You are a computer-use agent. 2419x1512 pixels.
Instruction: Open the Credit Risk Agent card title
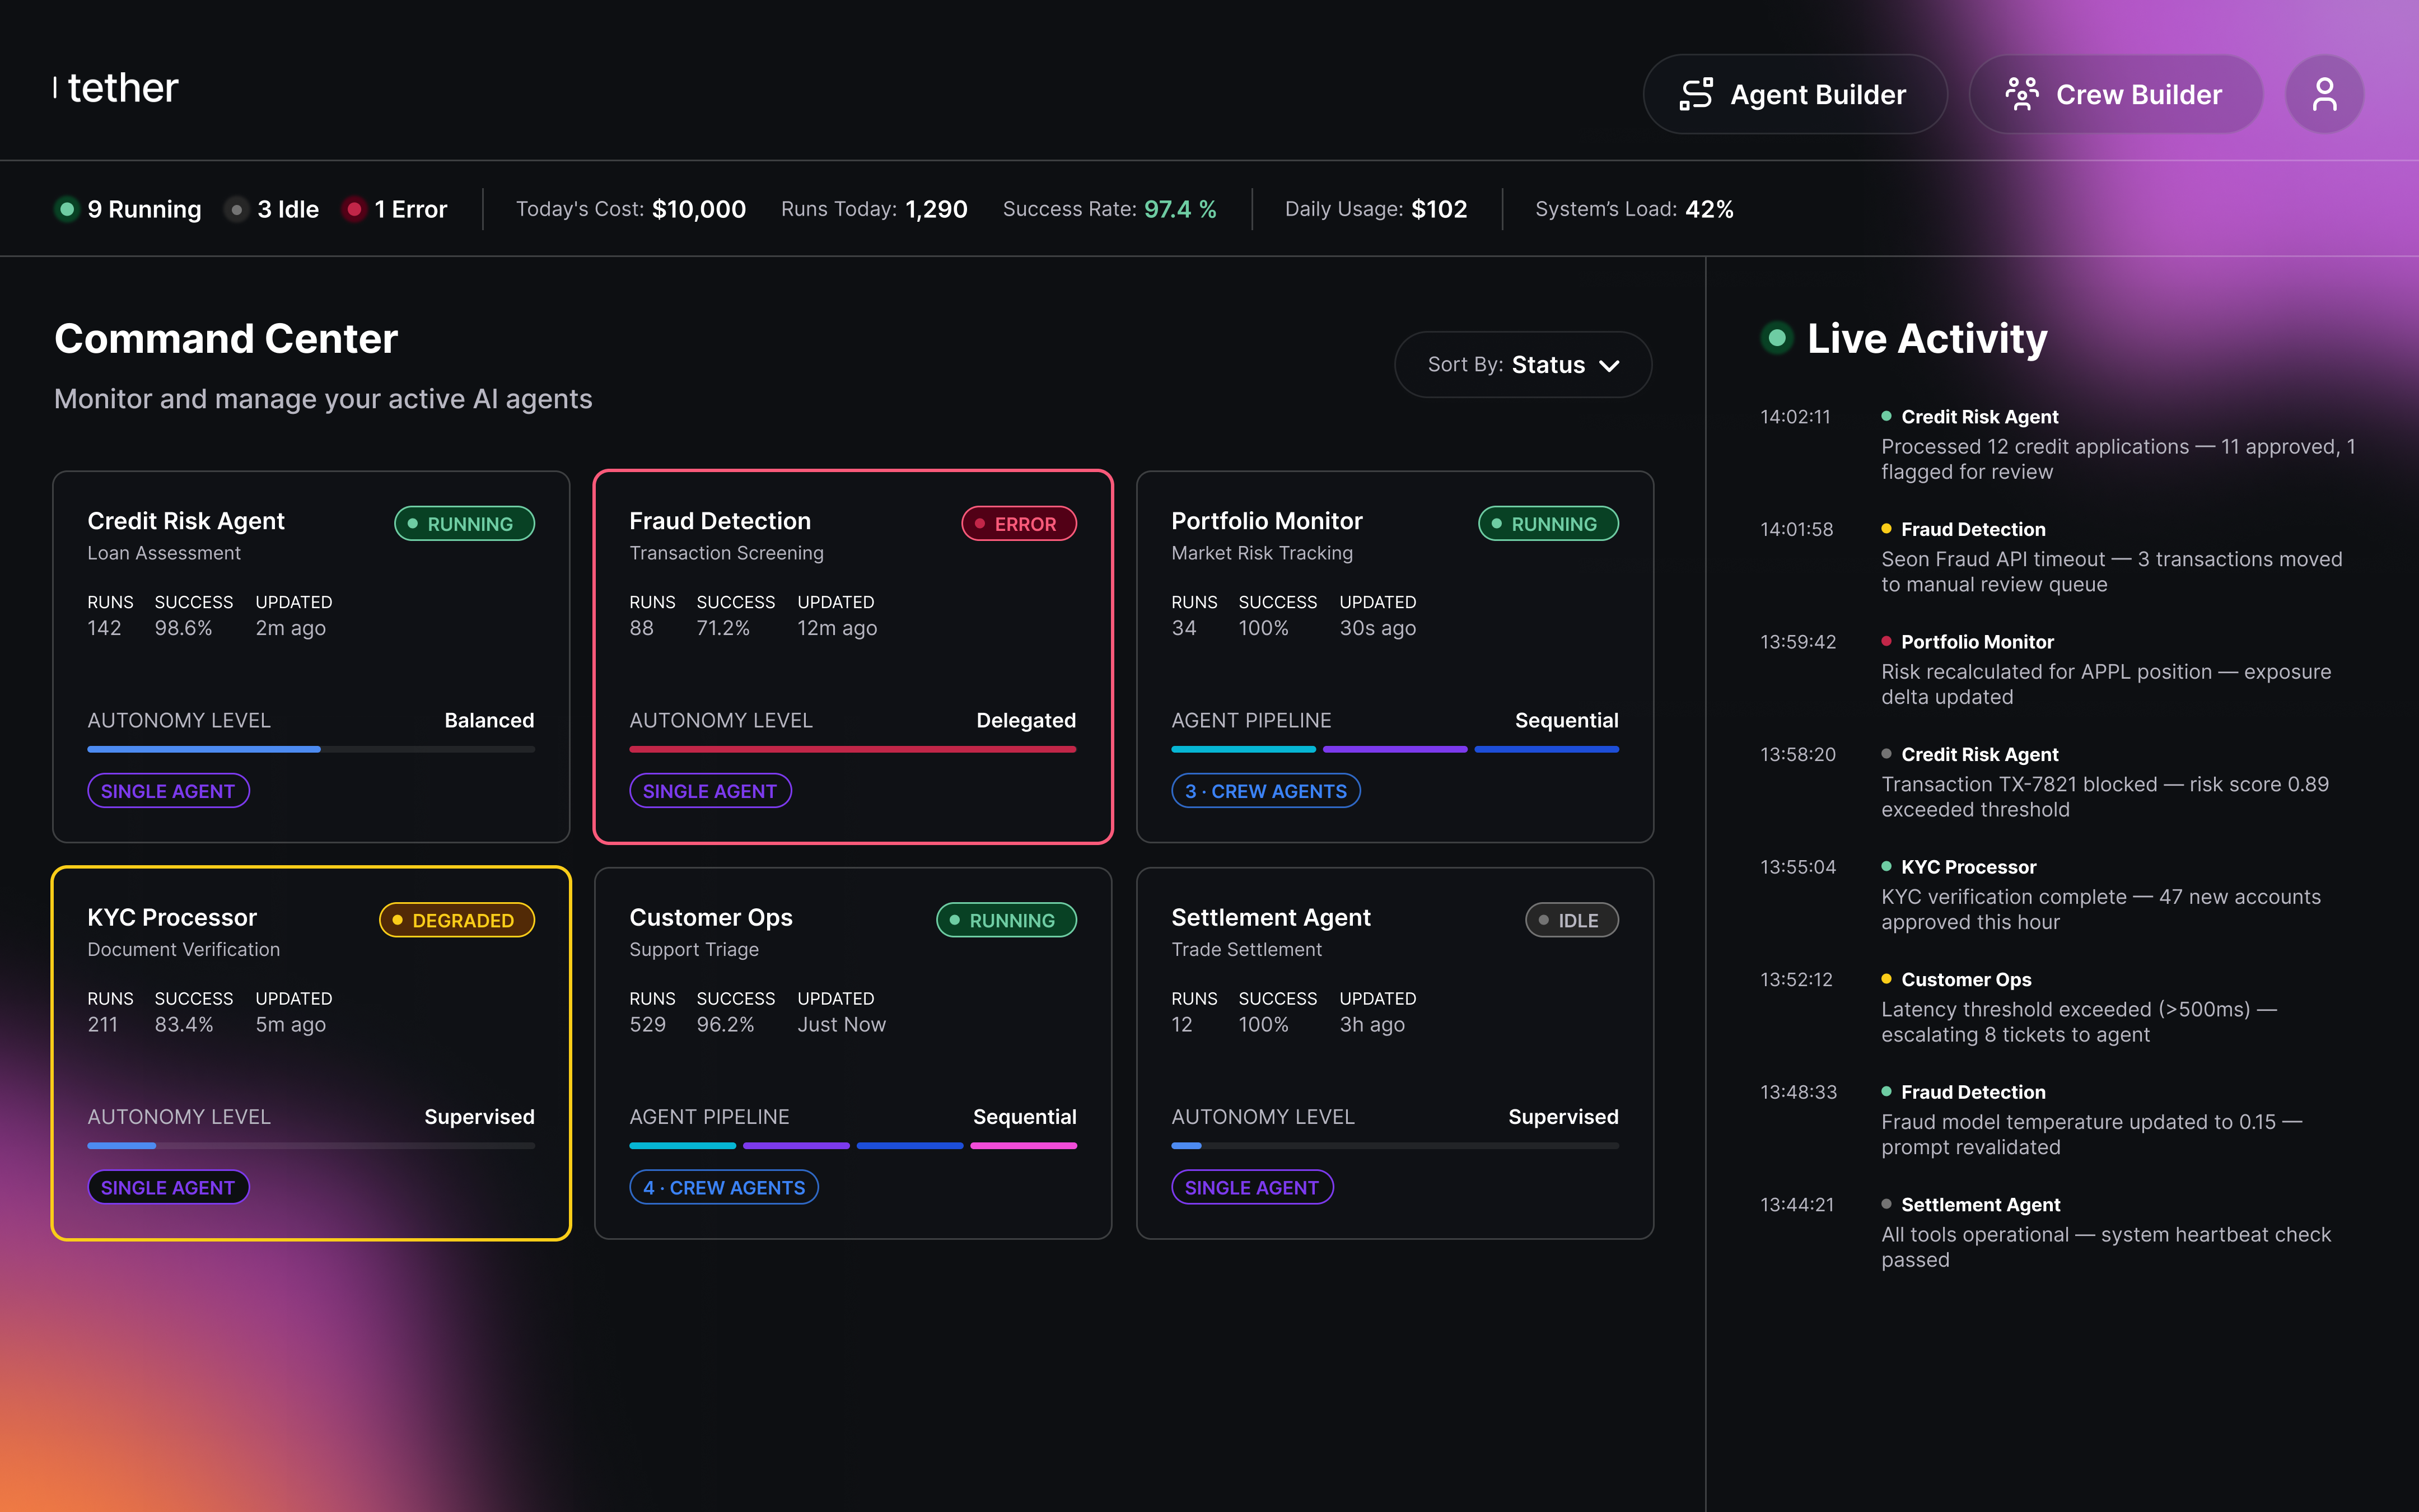click(186, 521)
